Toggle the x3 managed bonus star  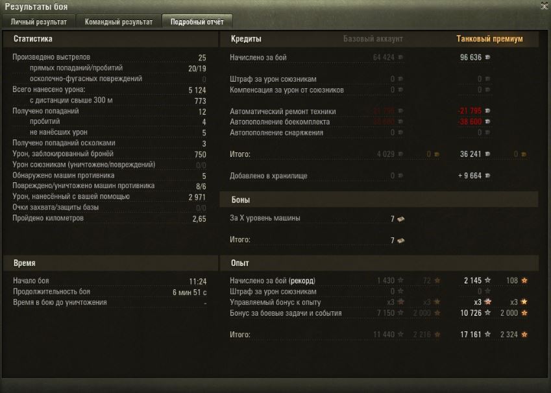[488, 302]
